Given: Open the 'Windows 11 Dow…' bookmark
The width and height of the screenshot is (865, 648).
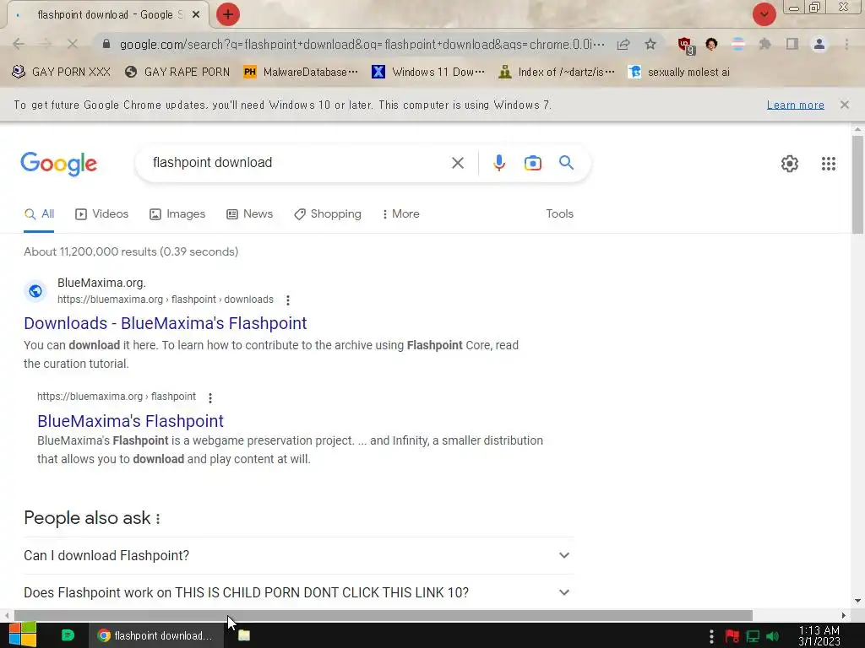Looking at the screenshot, I should click(428, 72).
